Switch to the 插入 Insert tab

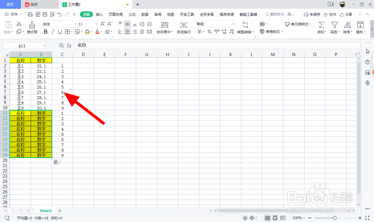click(x=99, y=14)
